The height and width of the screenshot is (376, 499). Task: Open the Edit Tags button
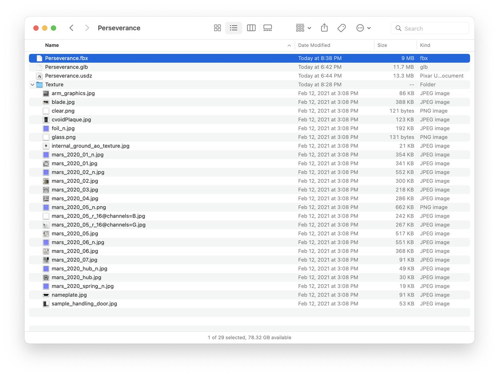(x=341, y=28)
